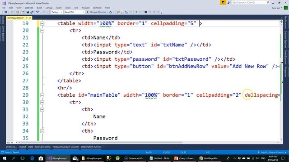Image resolution: width=289 pixels, height=162 pixels.
Task: Collapse the tr tag on line 30
Action: click(42, 102)
